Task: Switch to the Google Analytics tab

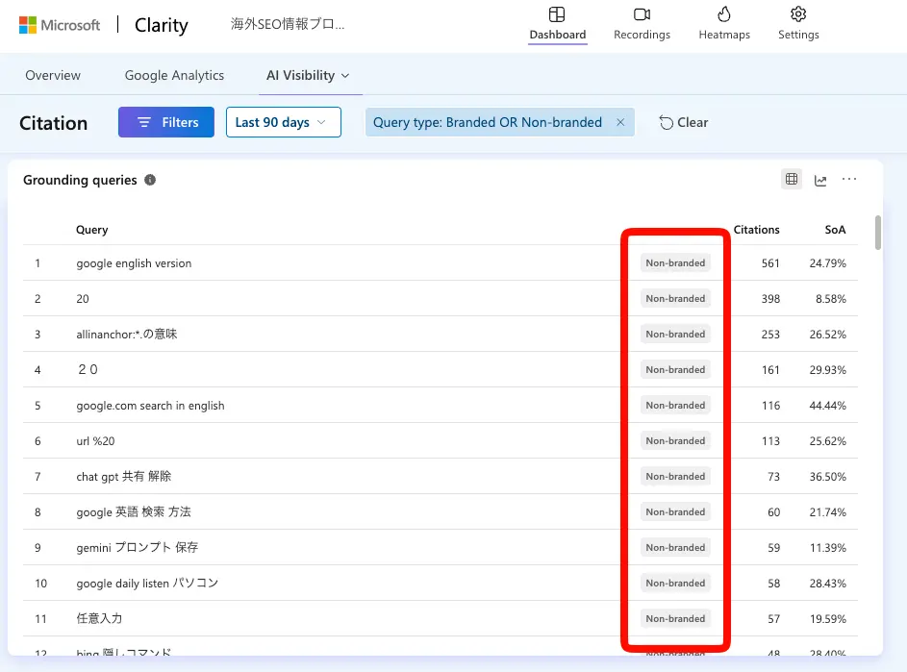Action: (174, 76)
